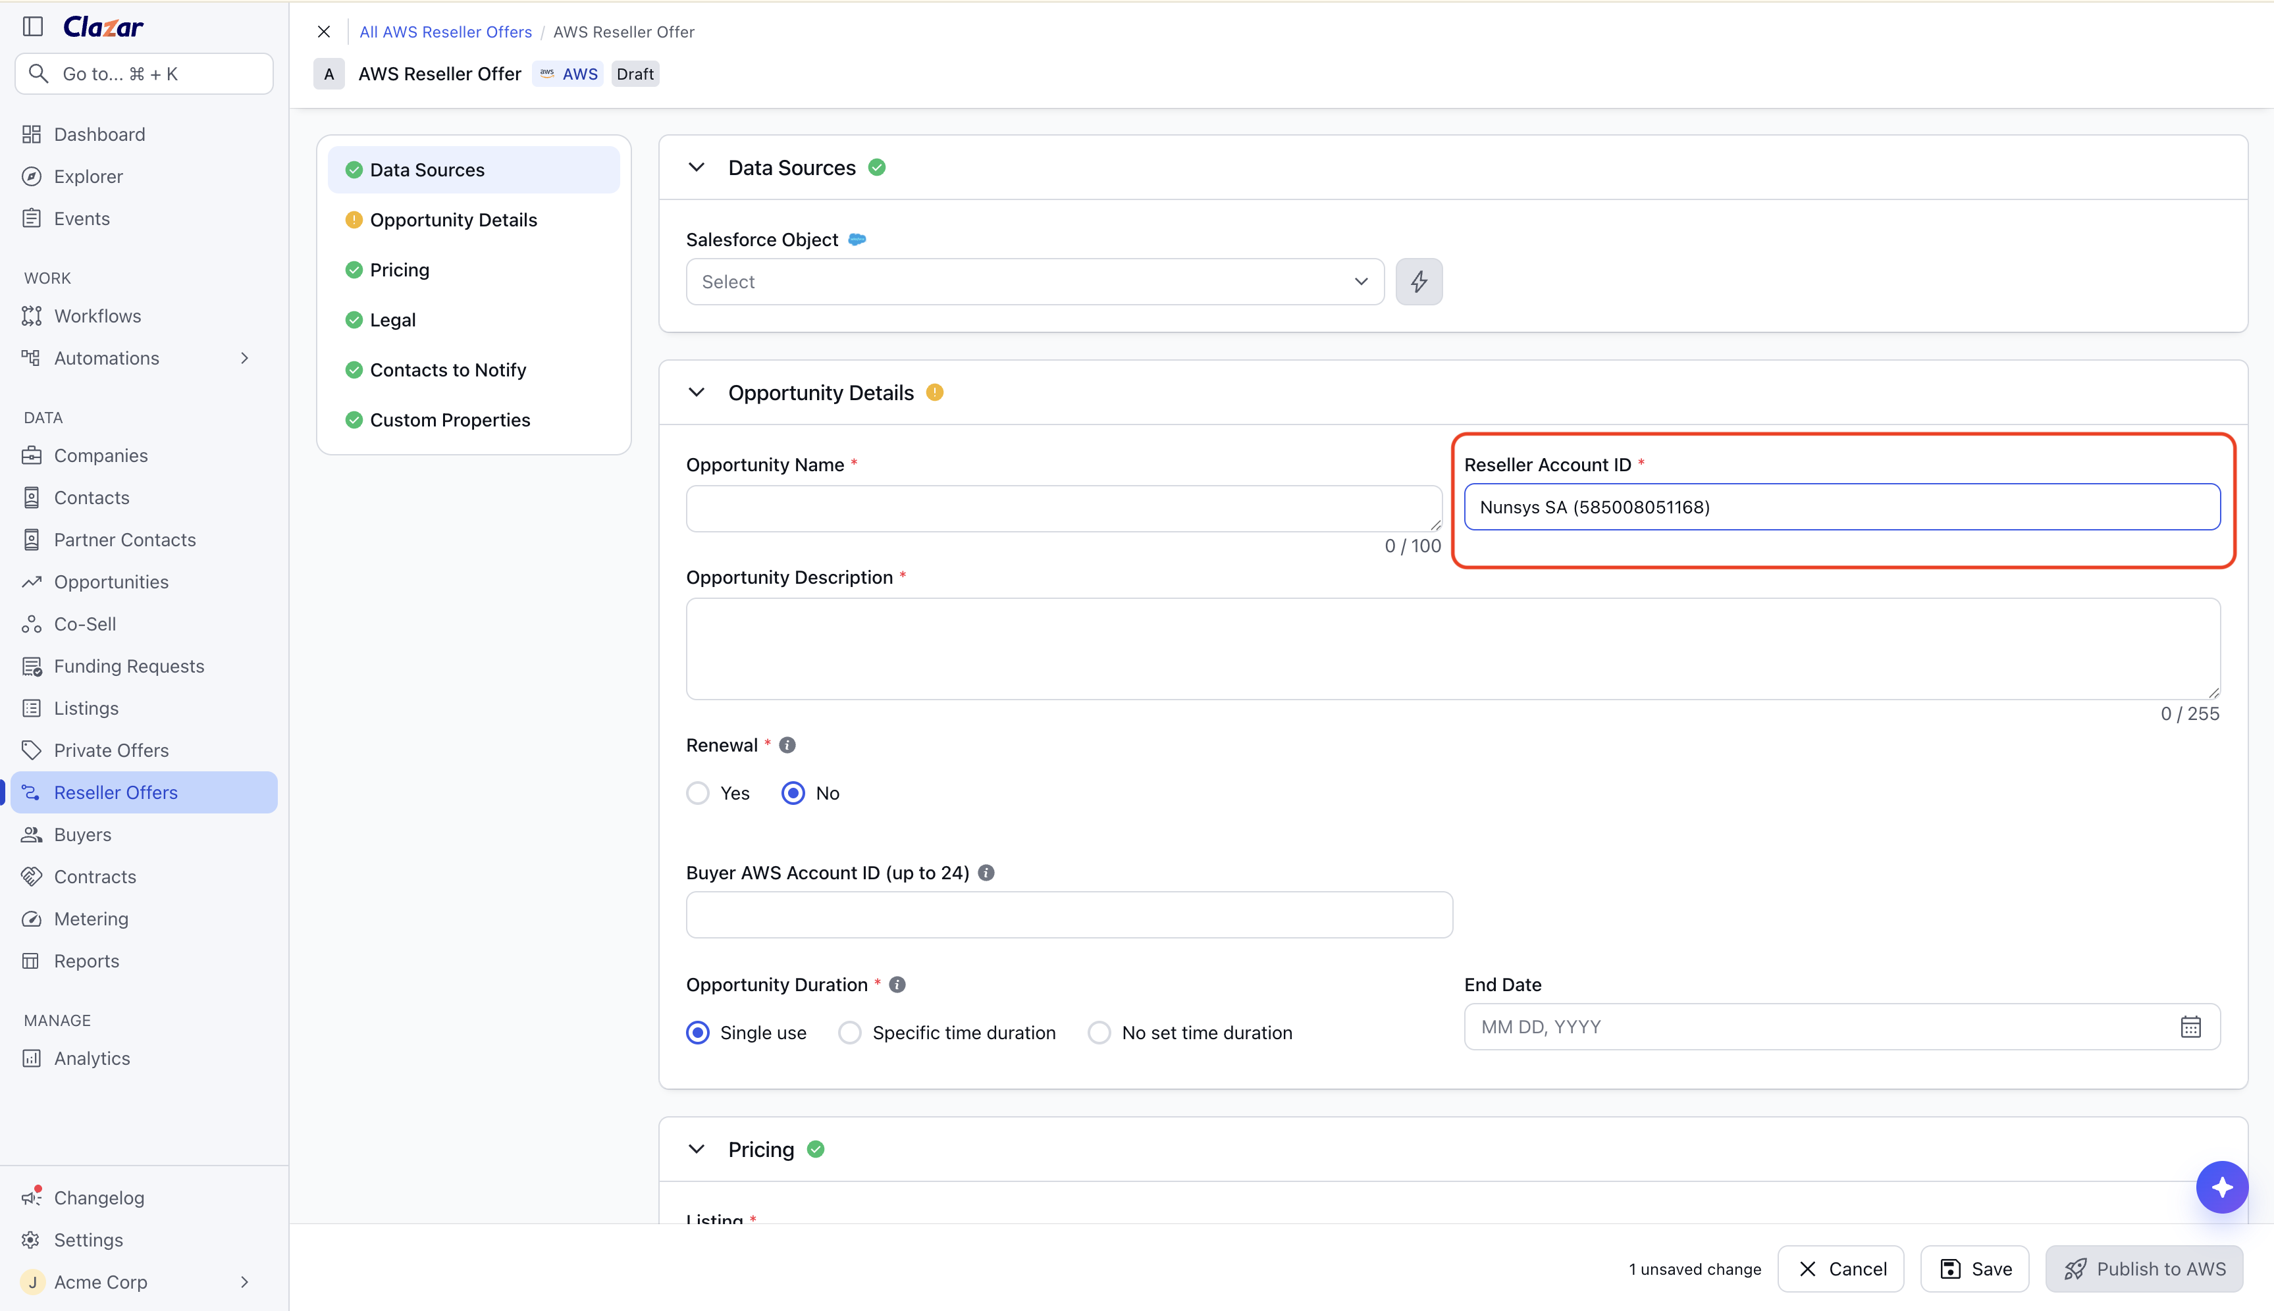2274x1311 pixels.
Task: Click the Companies briefcase icon
Action: coord(32,455)
